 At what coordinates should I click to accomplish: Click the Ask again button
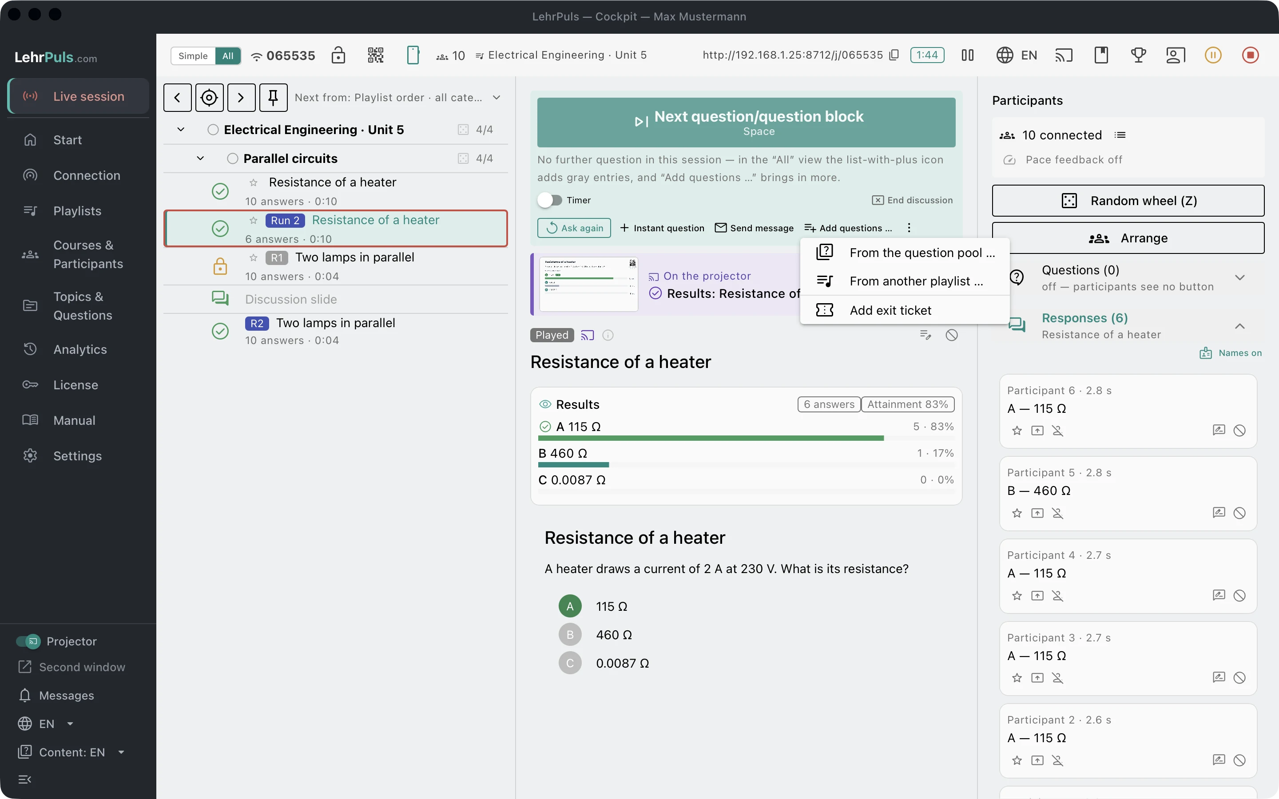(x=574, y=228)
